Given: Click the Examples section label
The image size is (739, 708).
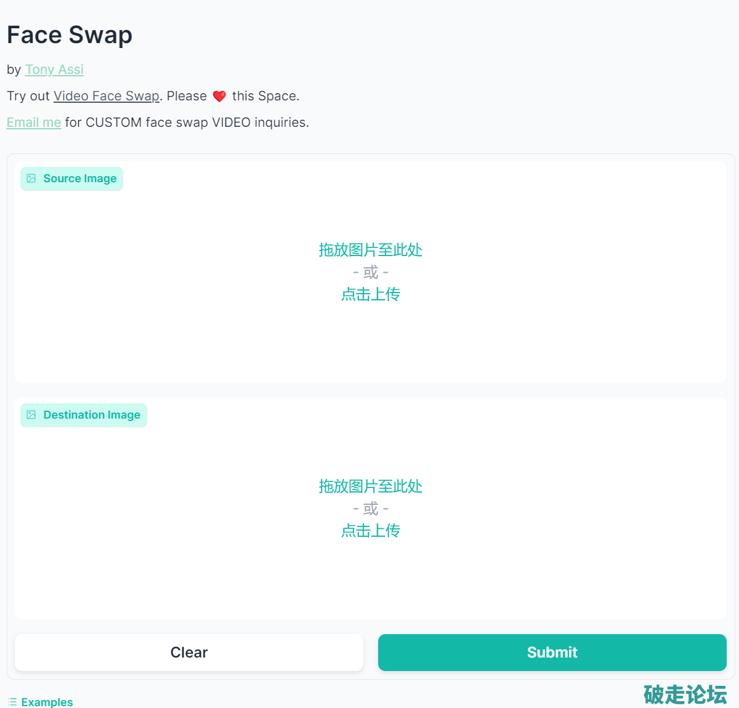Looking at the screenshot, I should click(47, 702).
